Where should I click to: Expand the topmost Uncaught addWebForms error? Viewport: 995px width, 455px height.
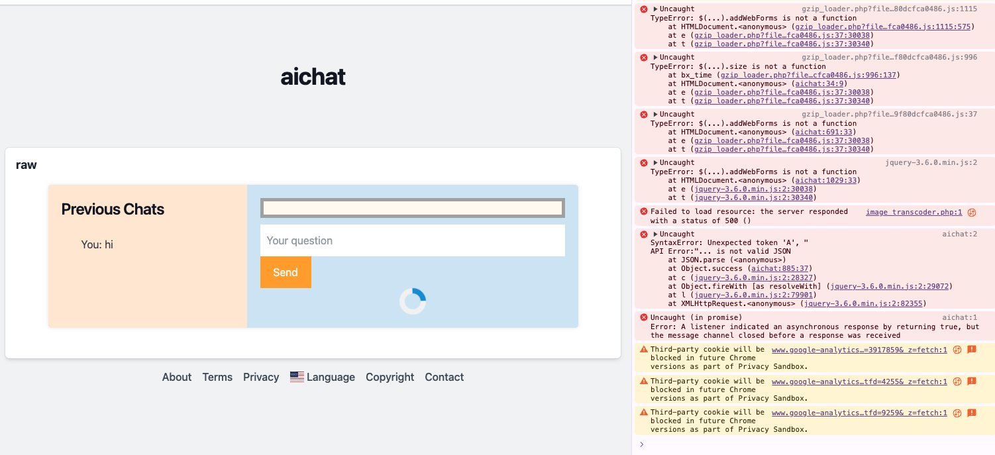656,9
